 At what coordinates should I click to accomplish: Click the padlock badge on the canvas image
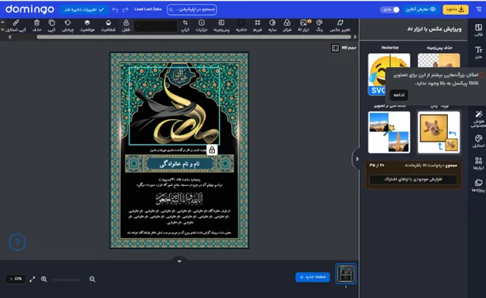click(x=212, y=150)
